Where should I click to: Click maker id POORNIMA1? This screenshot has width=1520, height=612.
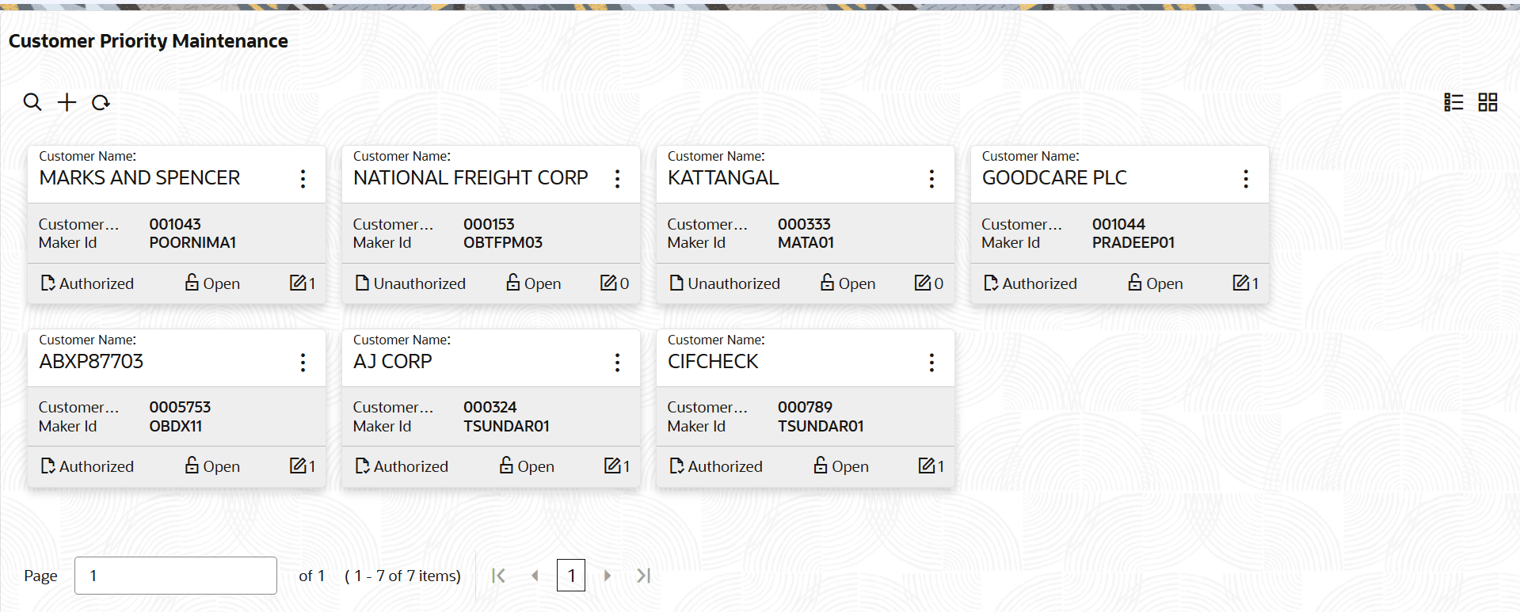point(192,242)
